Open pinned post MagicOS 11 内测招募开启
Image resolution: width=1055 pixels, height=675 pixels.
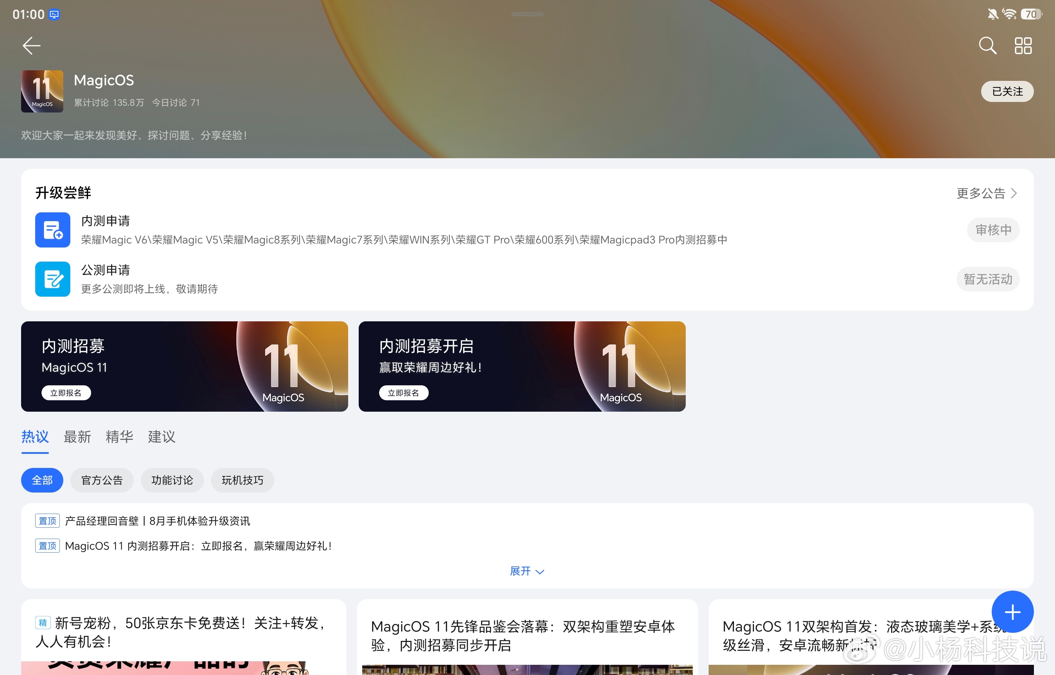coord(199,546)
